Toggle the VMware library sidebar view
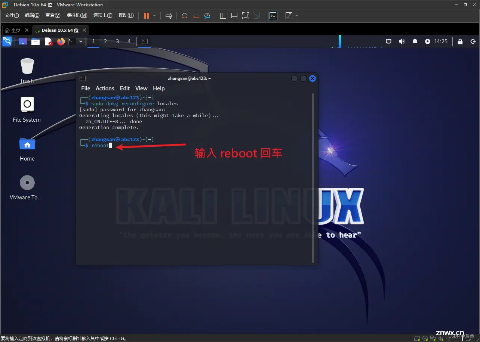This screenshot has width=480, height=342. tap(223, 16)
